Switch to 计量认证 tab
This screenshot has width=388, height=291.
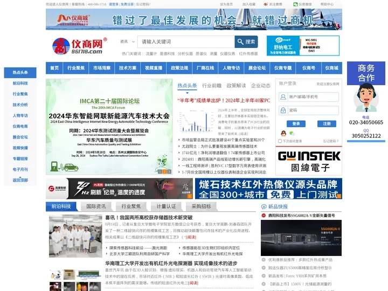166,206
